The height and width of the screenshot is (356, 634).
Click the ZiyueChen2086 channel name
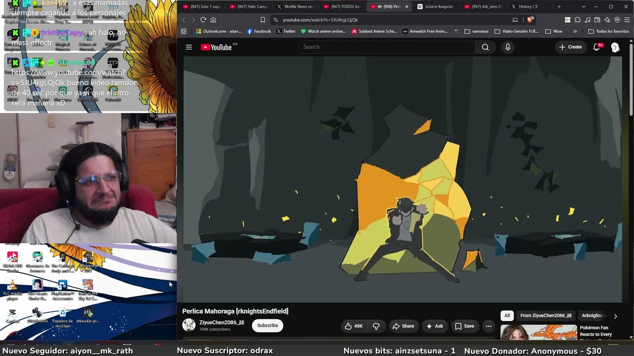pos(222,322)
